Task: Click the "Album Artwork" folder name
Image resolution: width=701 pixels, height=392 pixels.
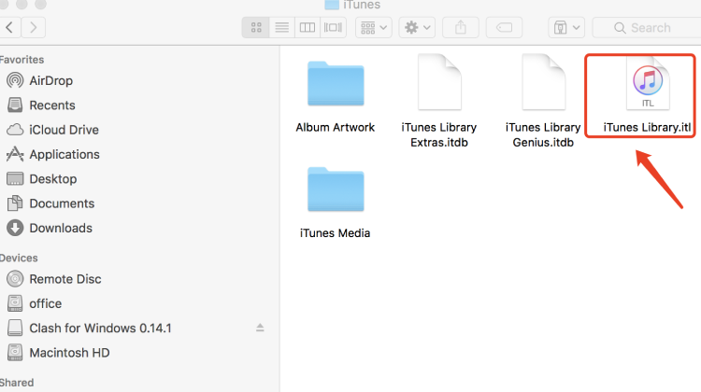Action: point(336,127)
